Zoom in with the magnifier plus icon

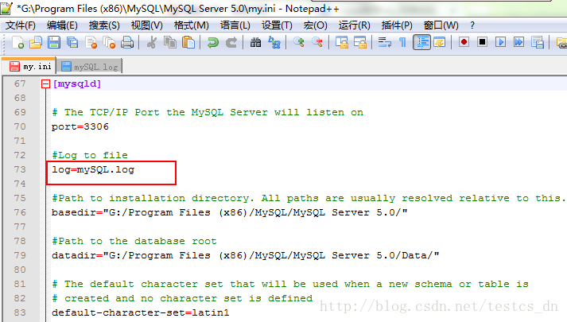(x=299, y=42)
